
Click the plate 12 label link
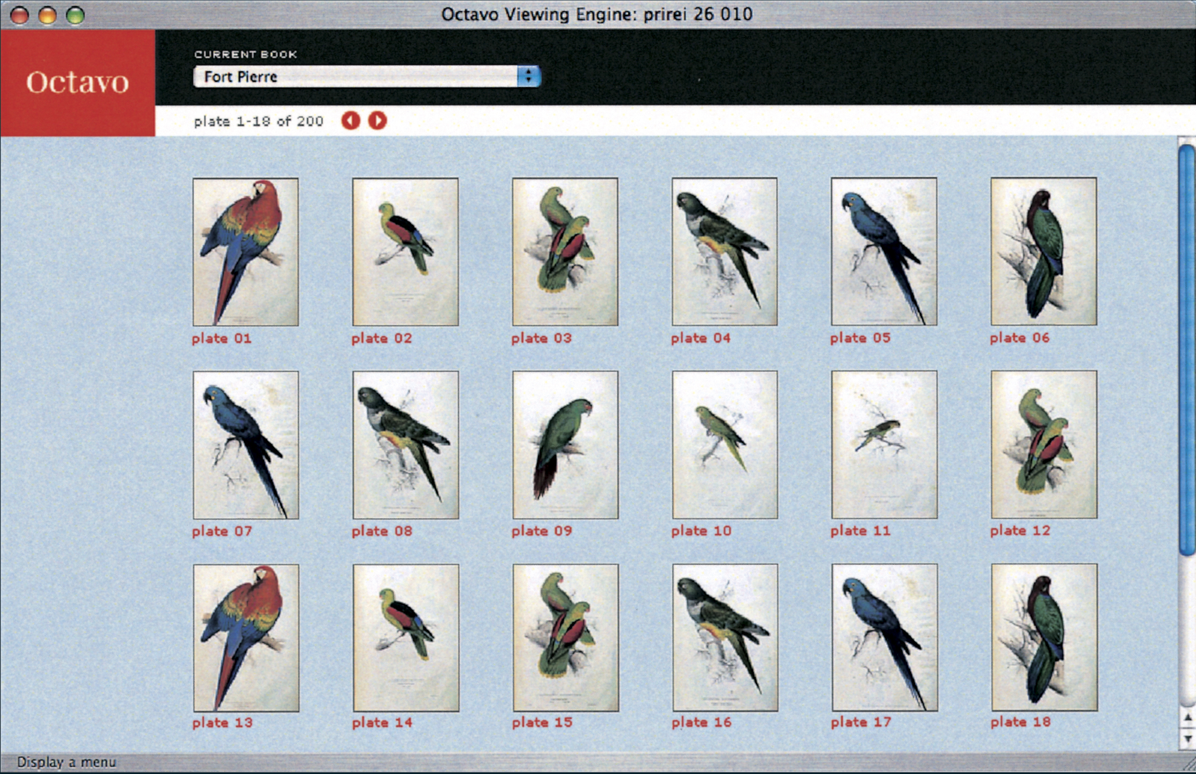[x=1020, y=531]
